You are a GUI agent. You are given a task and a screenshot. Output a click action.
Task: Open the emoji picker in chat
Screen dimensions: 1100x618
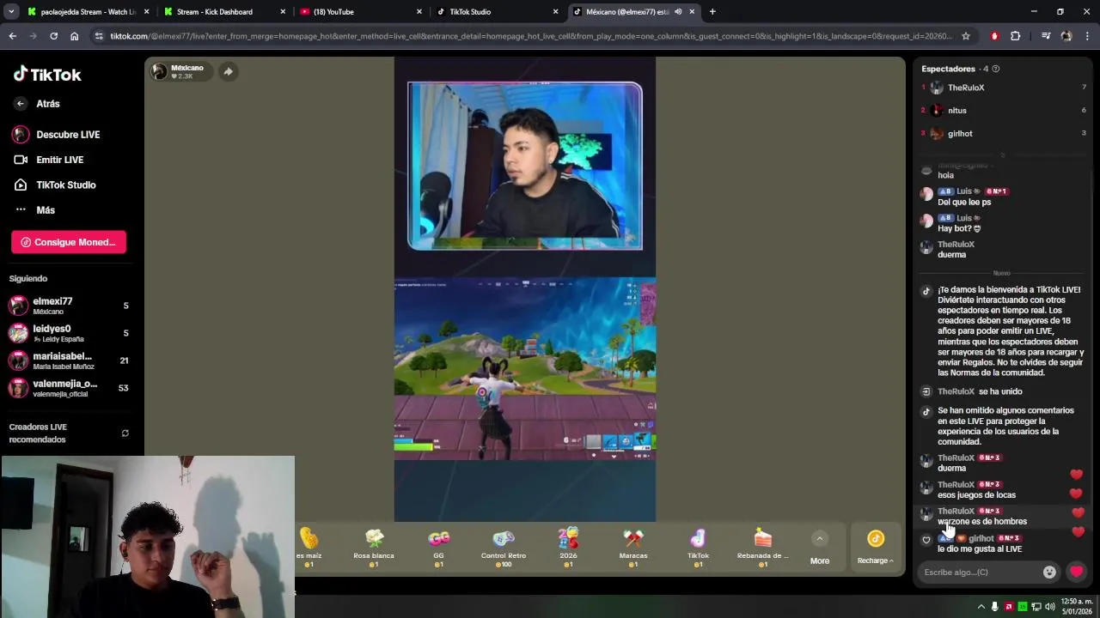pos(1049,573)
